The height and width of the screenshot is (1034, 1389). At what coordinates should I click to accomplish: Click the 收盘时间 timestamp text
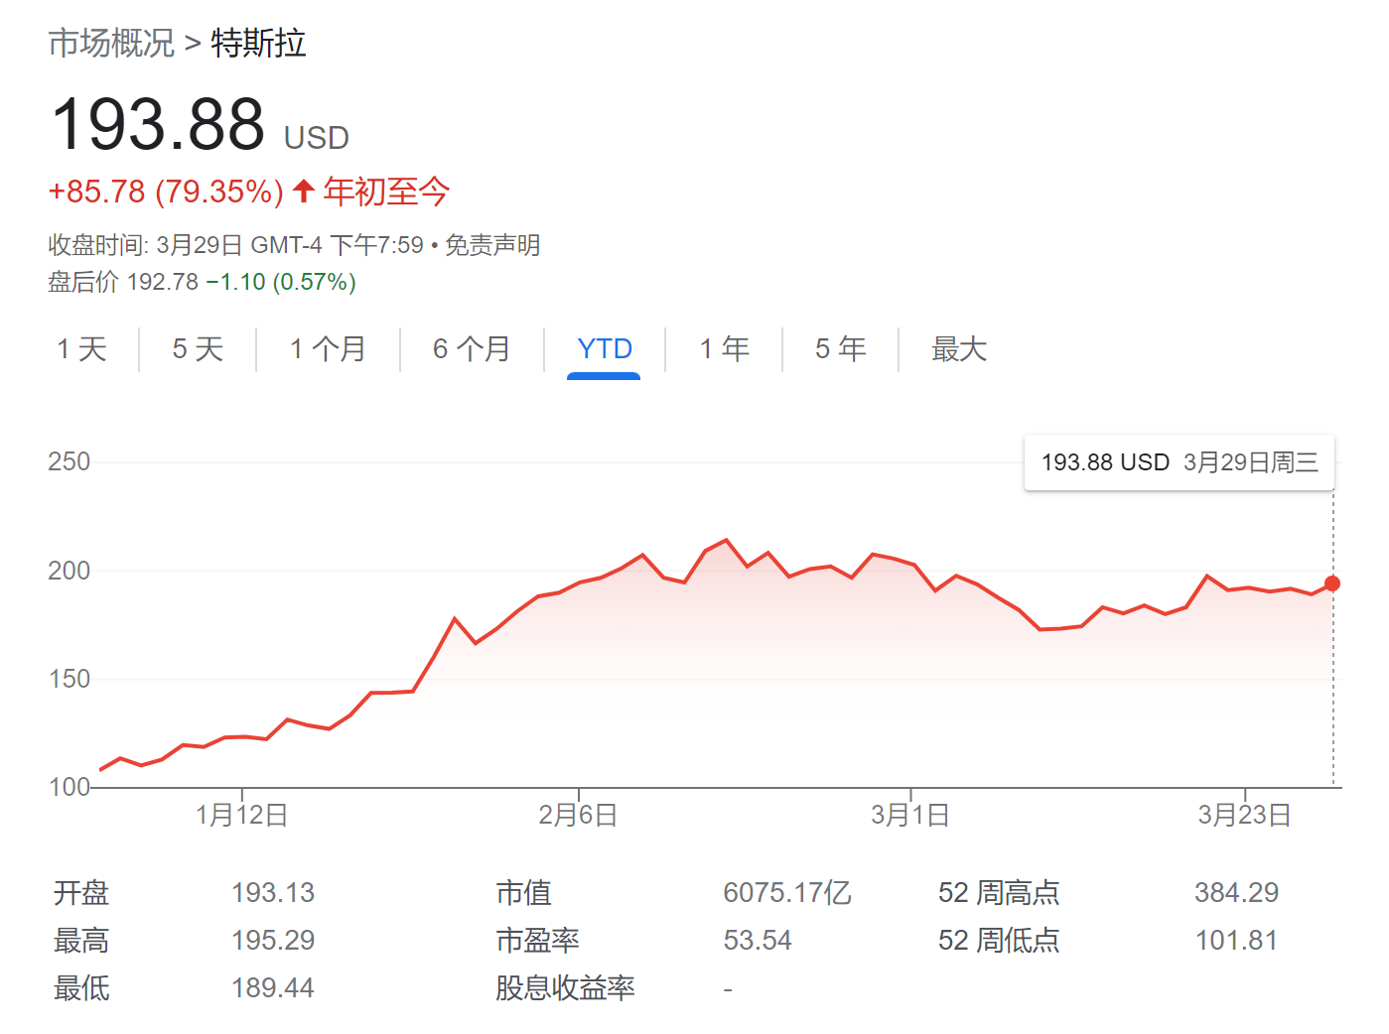[x=236, y=245]
